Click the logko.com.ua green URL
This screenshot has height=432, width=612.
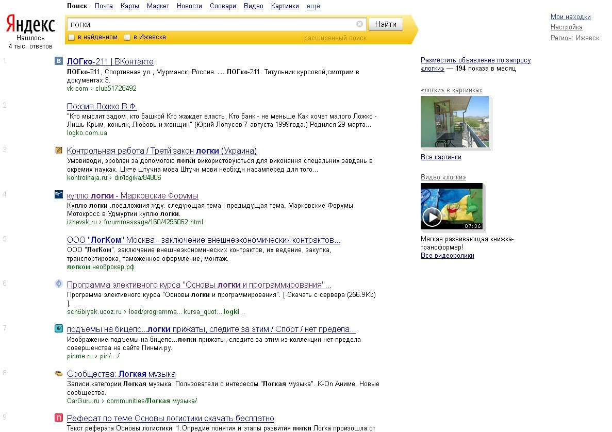87,133
